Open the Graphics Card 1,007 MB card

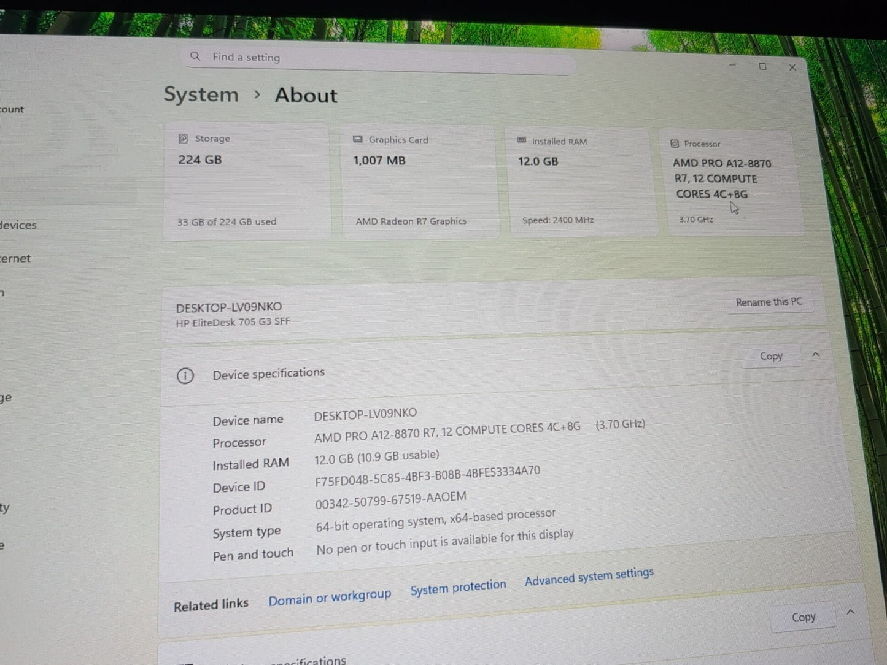[x=420, y=181]
